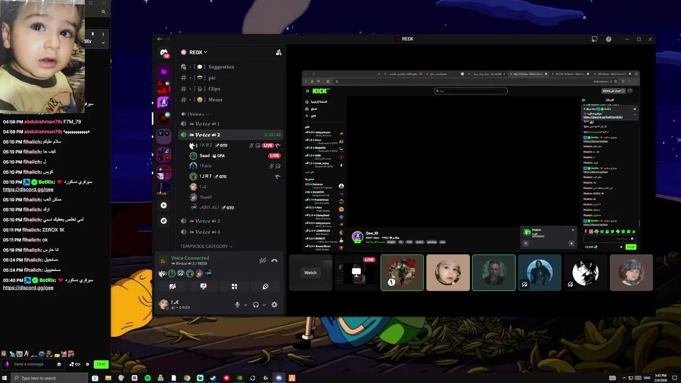
Task: Click the Add a Server plus icon
Action: click(x=164, y=205)
